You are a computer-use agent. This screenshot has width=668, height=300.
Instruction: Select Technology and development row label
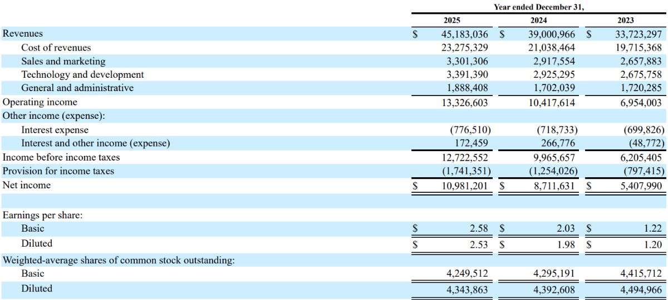point(82,74)
